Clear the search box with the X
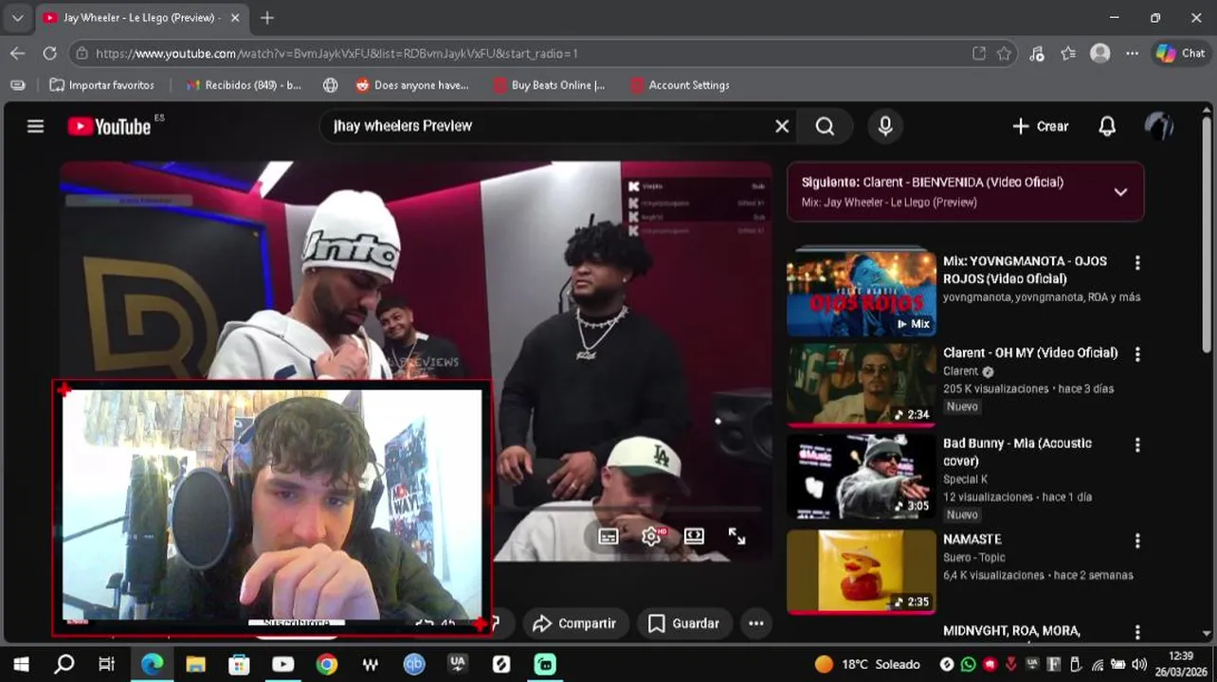The width and height of the screenshot is (1217, 682). tap(782, 126)
